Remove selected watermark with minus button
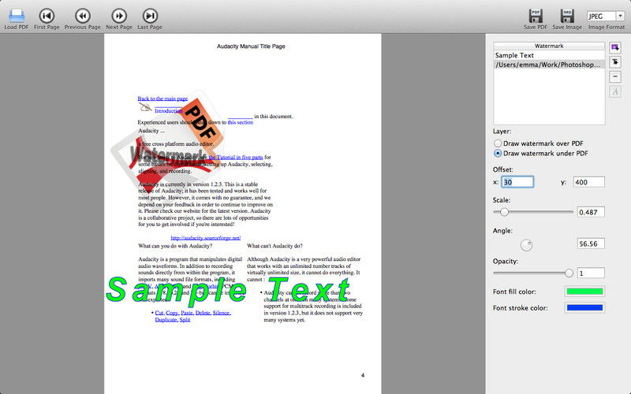Image resolution: width=631 pixels, height=394 pixels. click(615, 76)
